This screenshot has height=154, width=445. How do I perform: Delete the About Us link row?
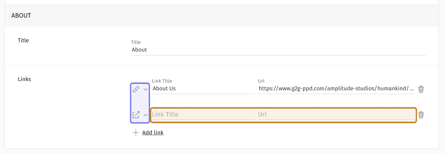coord(421,89)
